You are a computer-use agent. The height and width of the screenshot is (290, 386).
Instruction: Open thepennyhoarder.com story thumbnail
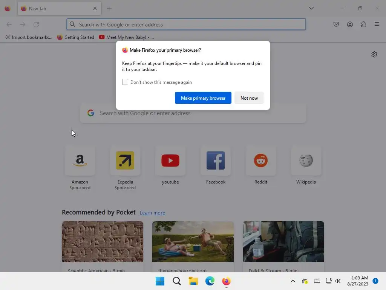[193, 242]
